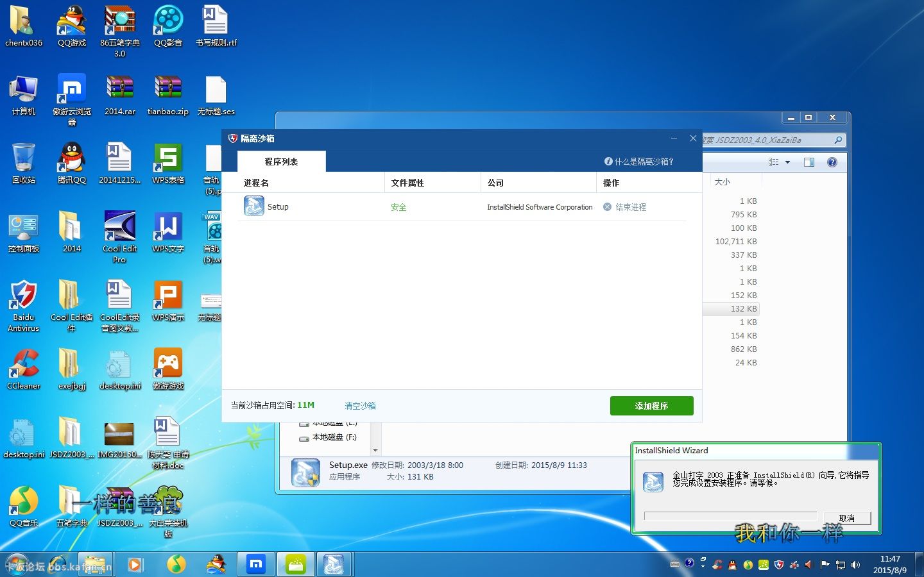The image size is (924, 577).
Task: Launch CCleaner desktop shortcut
Action: [x=23, y=364]
